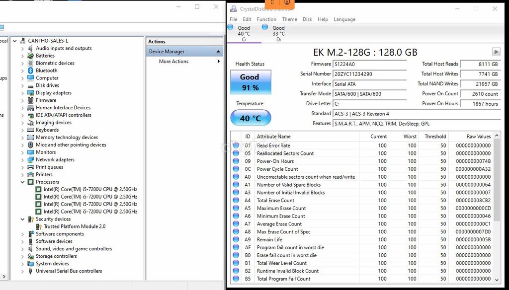Viewport: 509px width, 290px height.
Task: Click the Good 91 % health status button
Action: [x=251, y=82]
